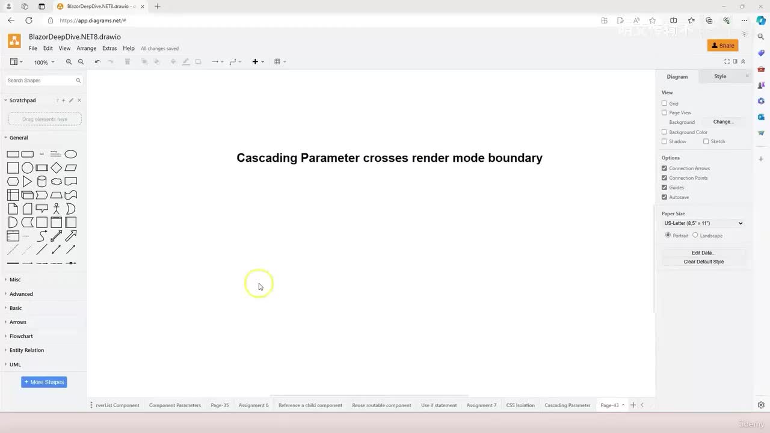Enable the Grid checkbox

(664, 103)
